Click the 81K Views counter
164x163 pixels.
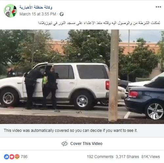coord(151,157)
